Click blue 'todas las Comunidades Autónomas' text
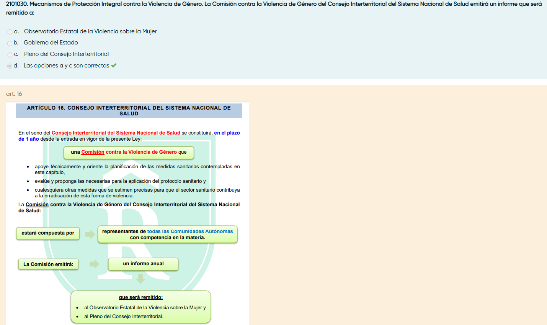The height and width of the screenshot is (325, 547). click(190, 231)
